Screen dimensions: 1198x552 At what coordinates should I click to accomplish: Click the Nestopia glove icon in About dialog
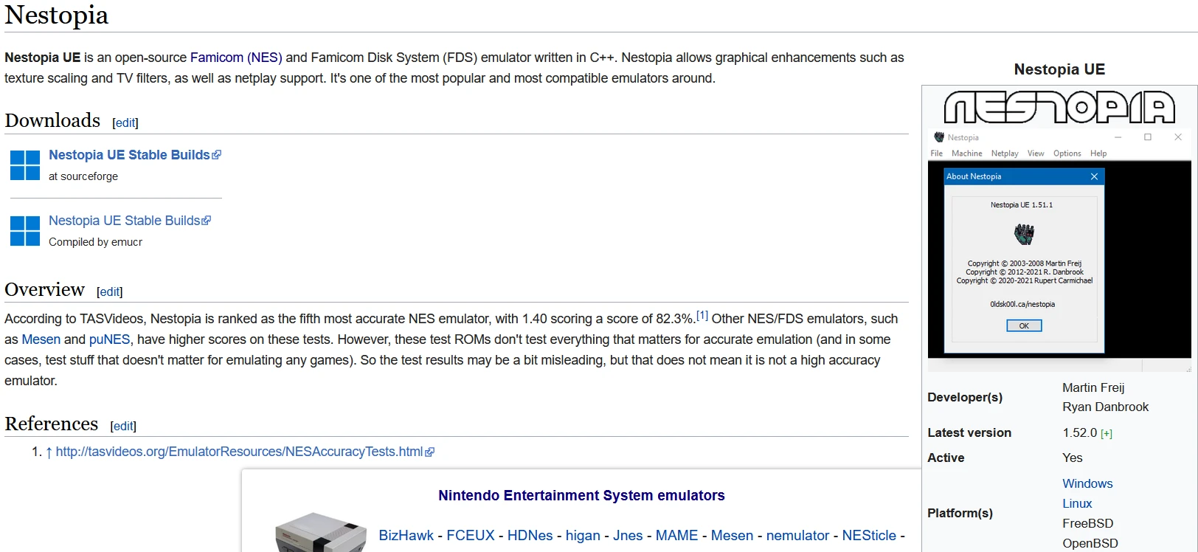click(x=1024, y=235)
